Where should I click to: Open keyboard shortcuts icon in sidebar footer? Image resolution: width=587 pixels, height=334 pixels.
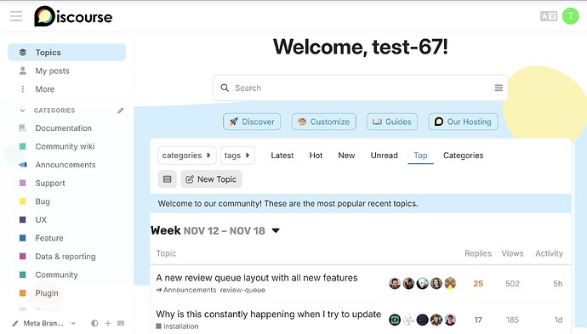click(121, 323)
